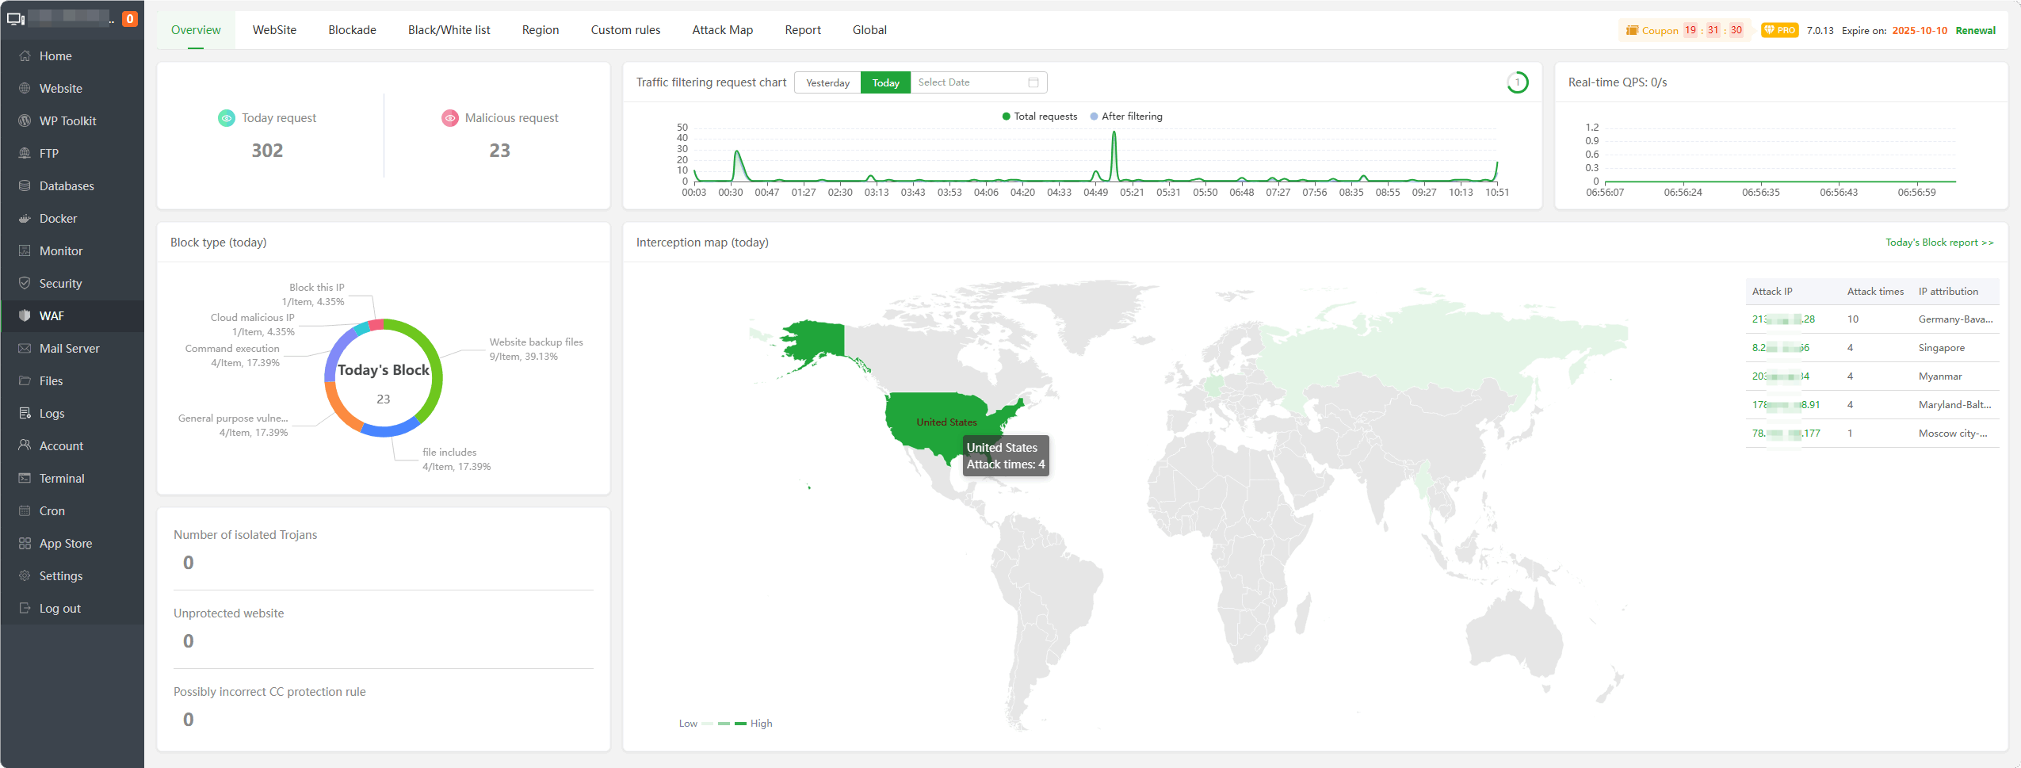Click the PRO badge
Screen dimensions: 2021x768
click(1779, 30)
